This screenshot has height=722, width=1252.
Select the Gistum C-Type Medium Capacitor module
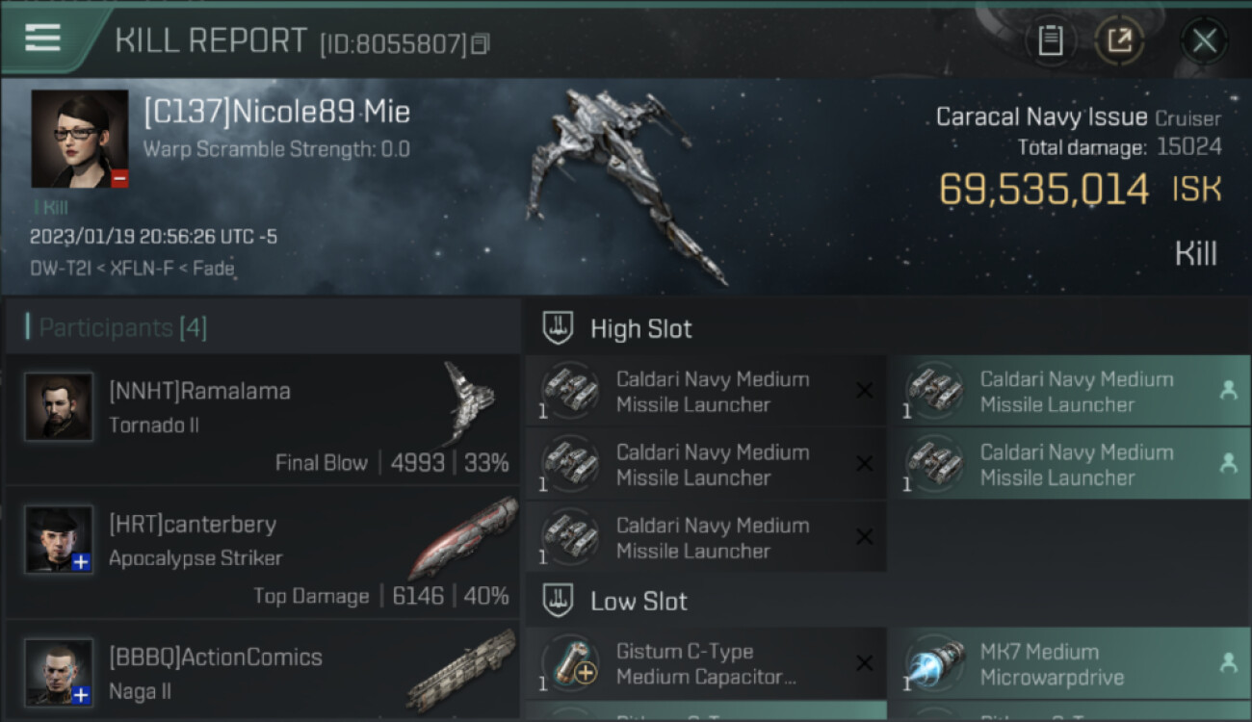tap(706, 663)
